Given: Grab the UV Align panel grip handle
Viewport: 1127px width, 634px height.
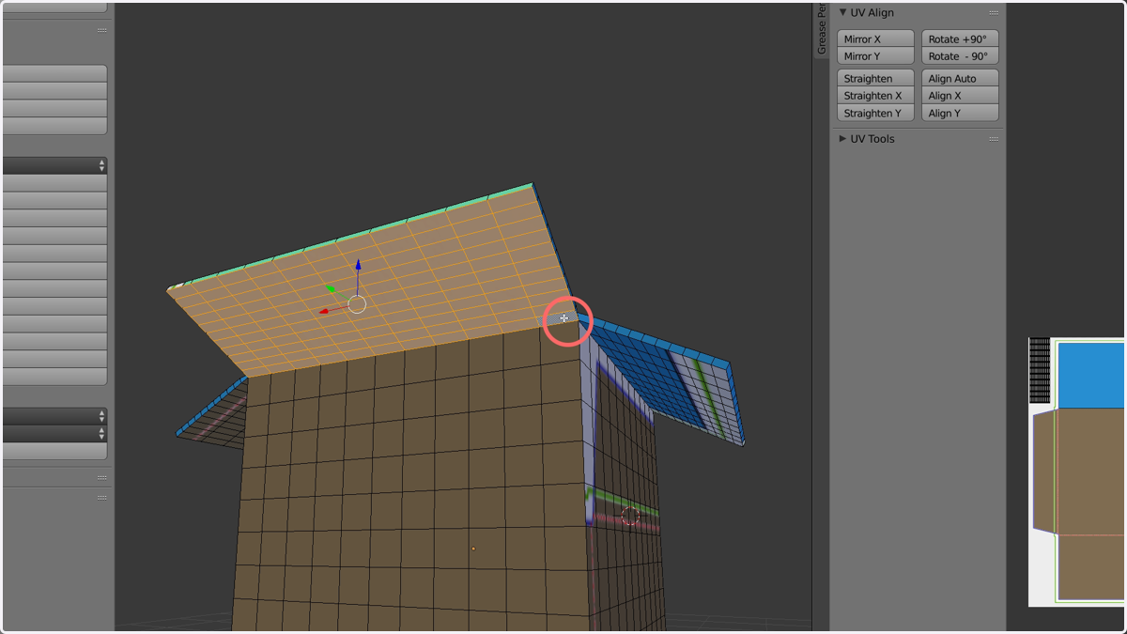Looking at the screenshot, I should point(993,13).
